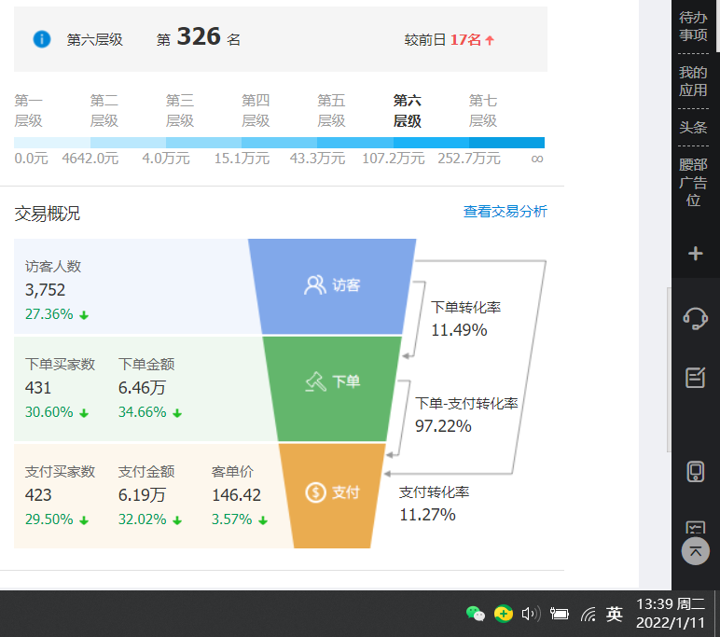Click the battery tray icon
The image size is (720, 637).
point(560,614)
